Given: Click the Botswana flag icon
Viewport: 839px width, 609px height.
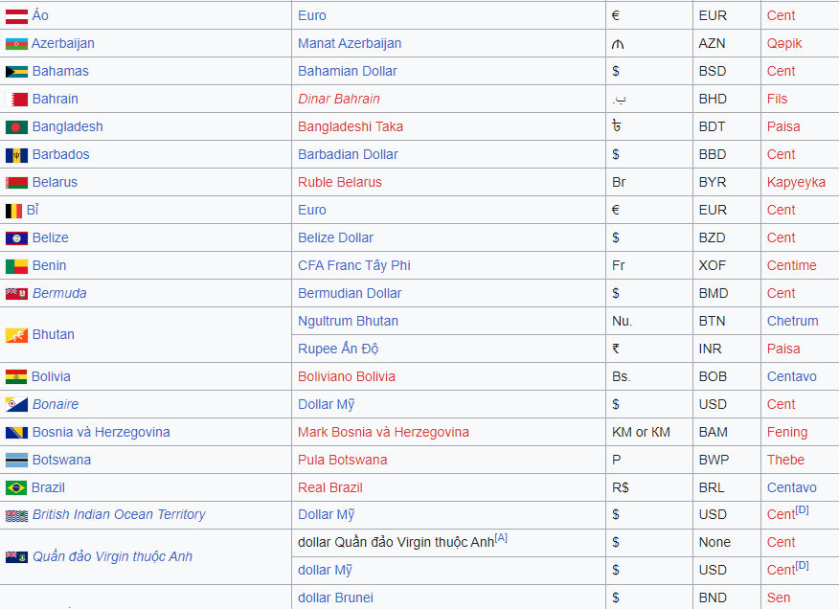Looking at the screenshot, I should point(16,461).
